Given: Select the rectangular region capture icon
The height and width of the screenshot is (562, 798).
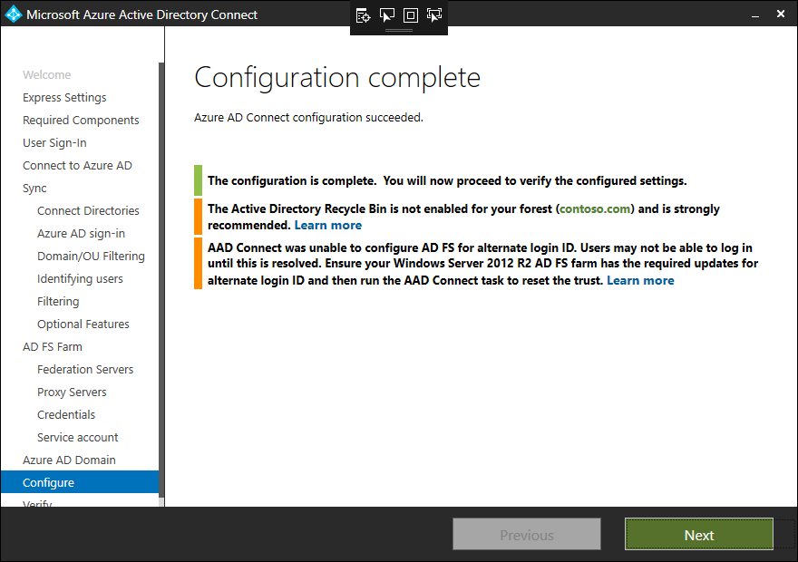Looking at the screenshot, I should point(412,15).
